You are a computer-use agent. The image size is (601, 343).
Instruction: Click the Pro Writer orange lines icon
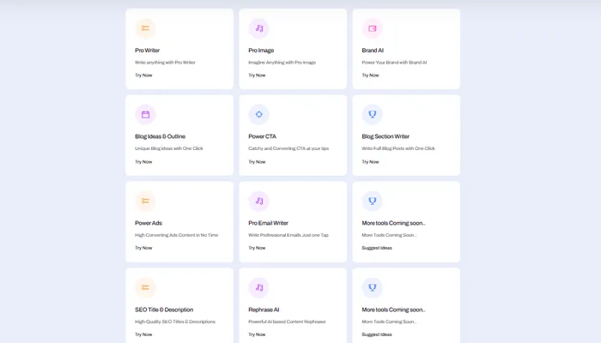[145, 28]
